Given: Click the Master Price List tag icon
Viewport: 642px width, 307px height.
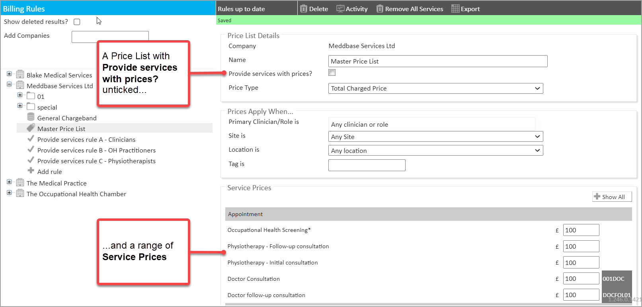Looking at the screenshot, I should click(31, 128).
